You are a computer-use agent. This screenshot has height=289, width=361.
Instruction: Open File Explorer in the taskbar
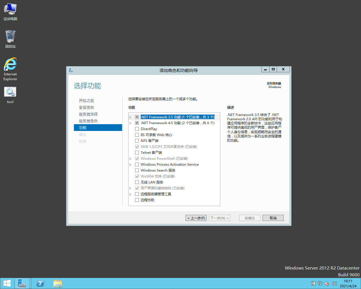(x=58, y=283)
